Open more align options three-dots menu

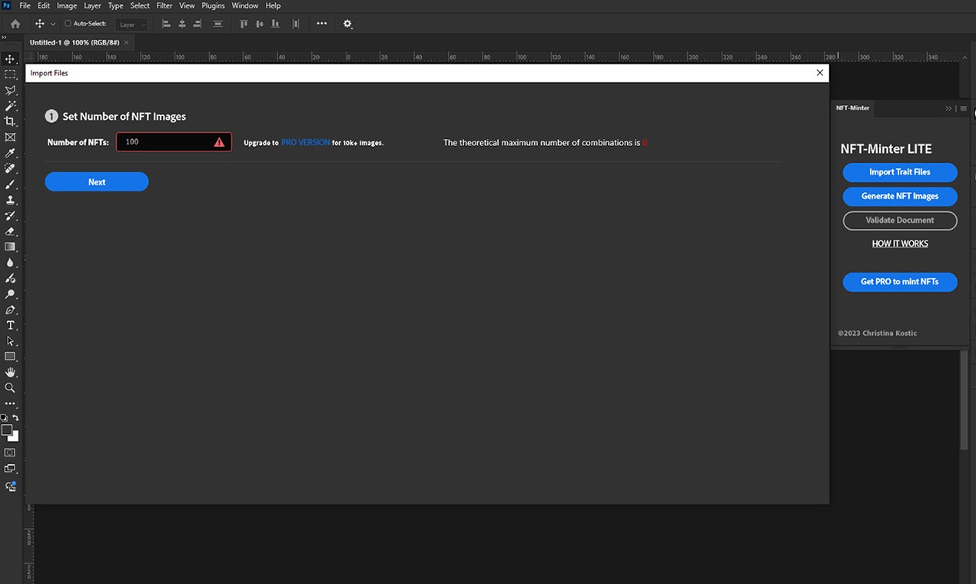click(x=321, y=24)
